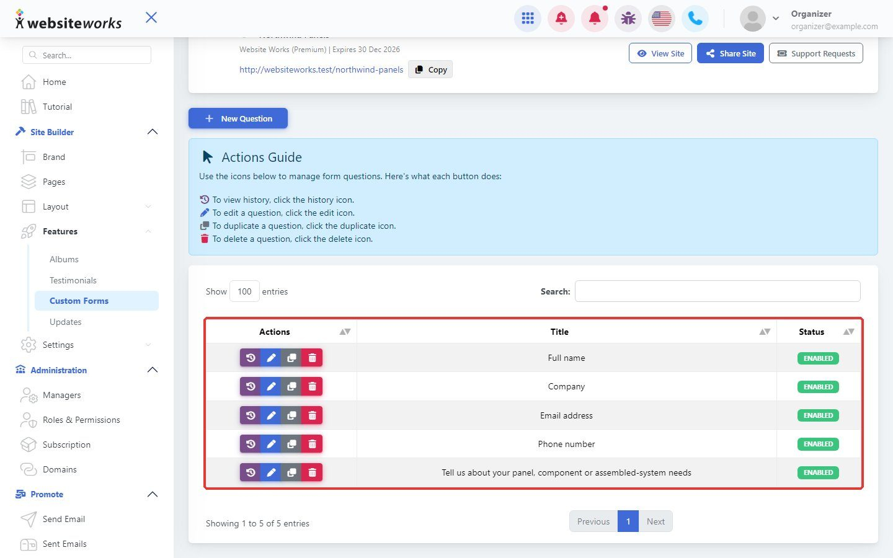The width and height of the screenshot is (893, 558).
Task: Collapse the Promote section
Action: [153, 494]
